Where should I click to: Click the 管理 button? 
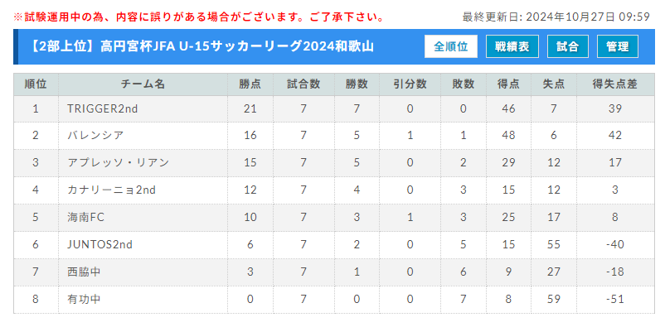[x=618, y=46]
